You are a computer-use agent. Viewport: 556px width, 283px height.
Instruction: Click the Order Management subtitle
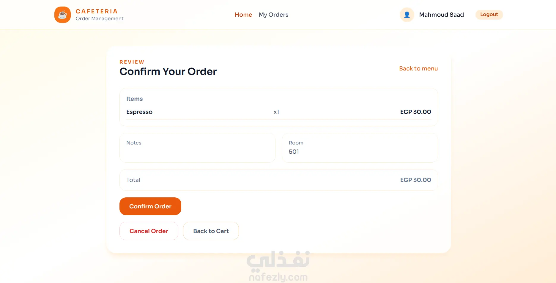point(99,18)
